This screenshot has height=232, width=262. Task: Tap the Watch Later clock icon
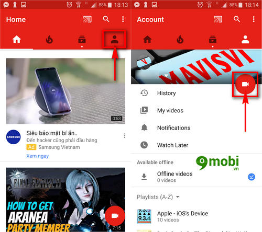click(x=144, y=145)
